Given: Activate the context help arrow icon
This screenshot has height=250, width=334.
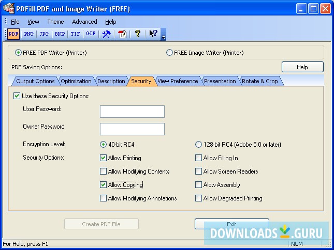Looking at the screenshot, I should 153,34.
